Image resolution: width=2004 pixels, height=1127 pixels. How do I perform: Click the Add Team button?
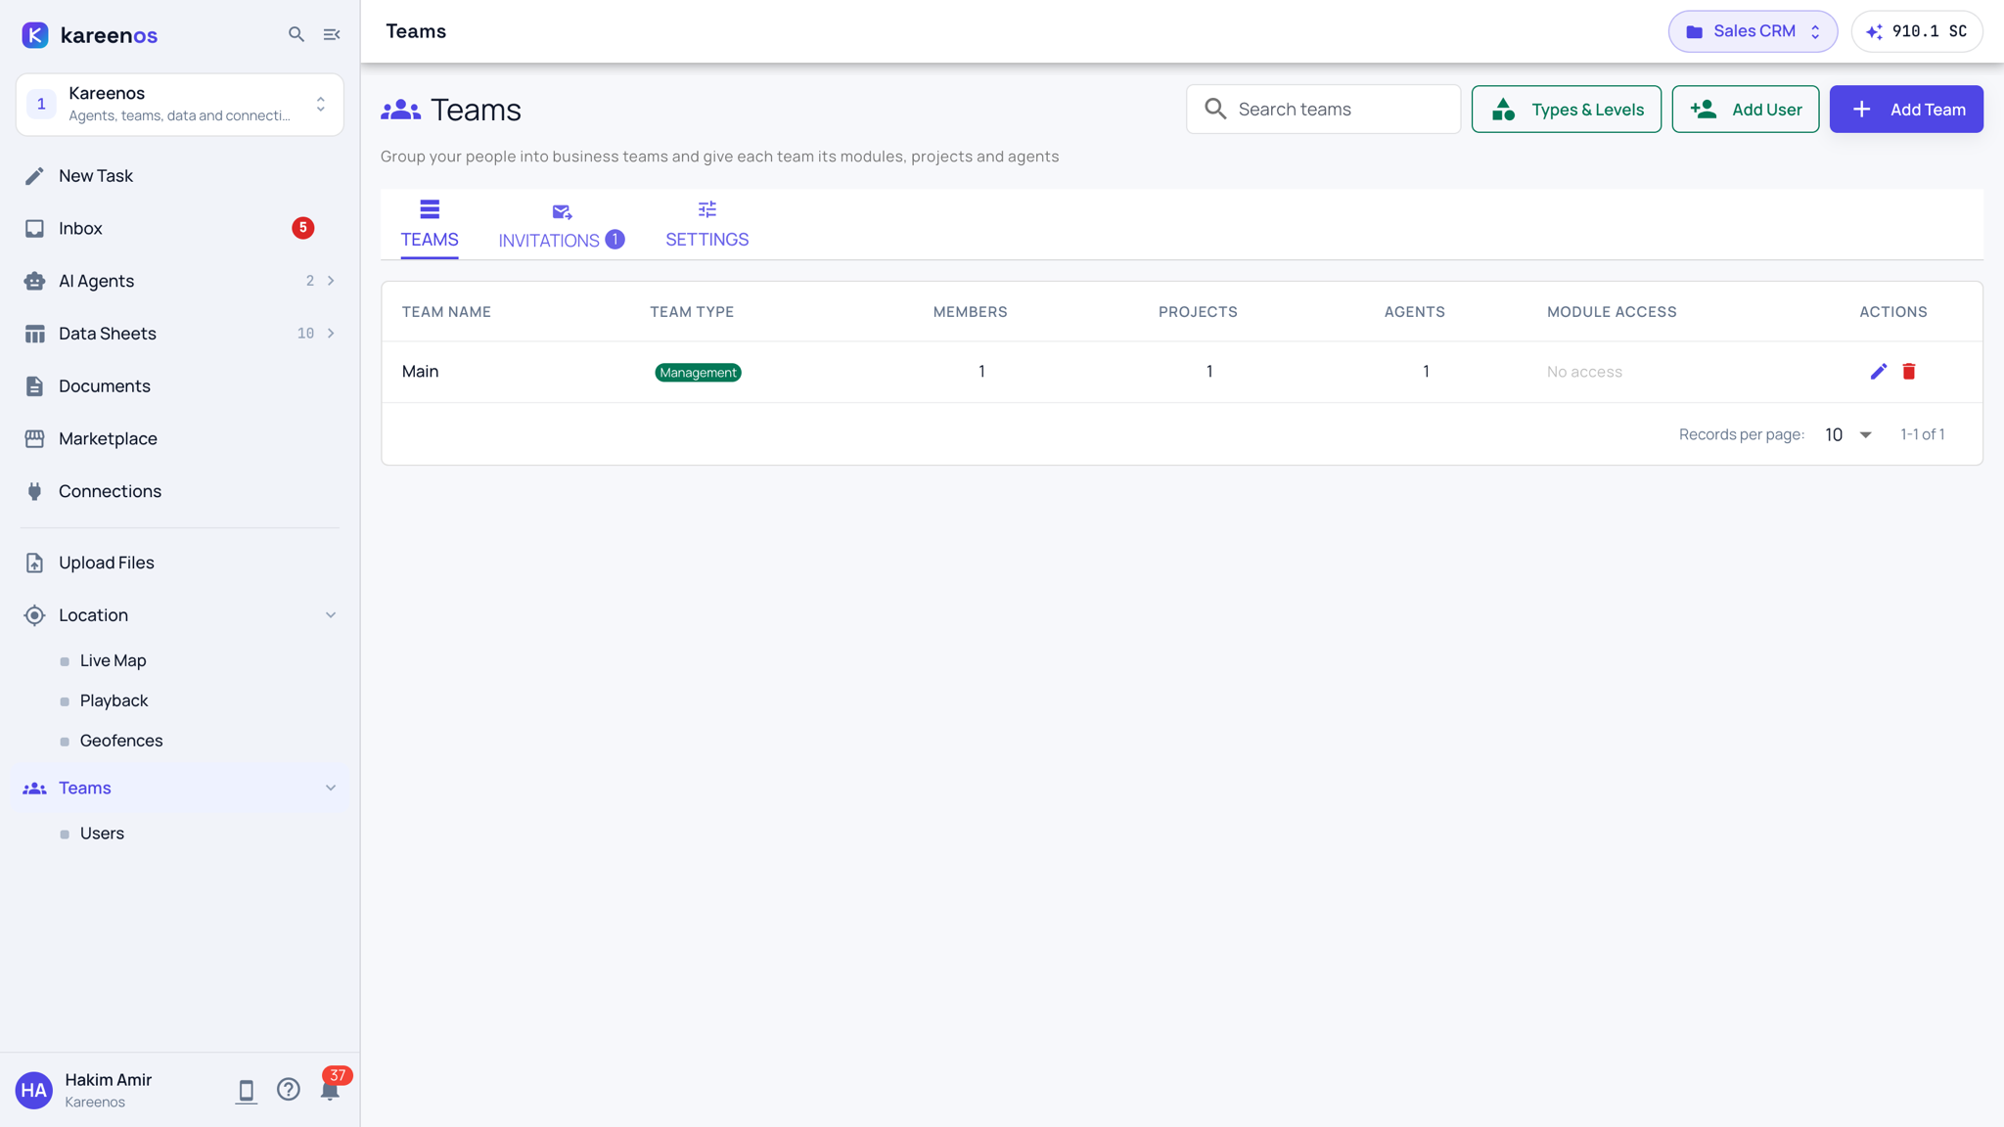[1906, 110]
